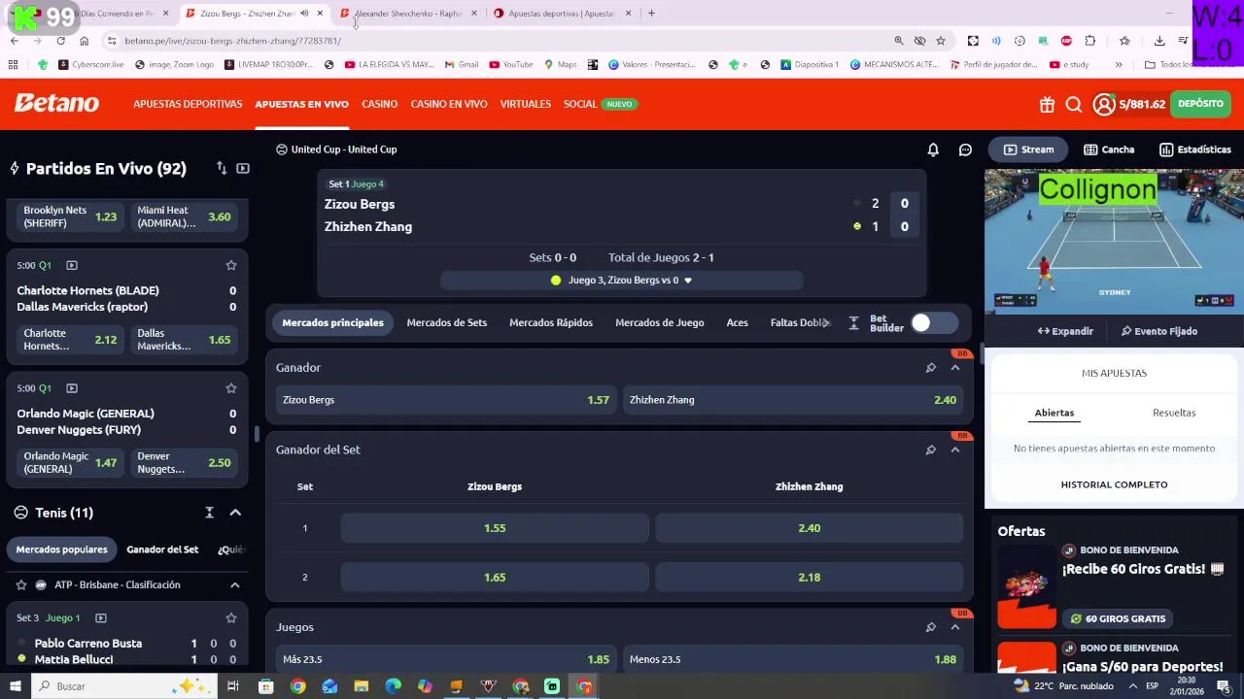
Task: Click the green Depósito button
Action: coord(1200,104)
